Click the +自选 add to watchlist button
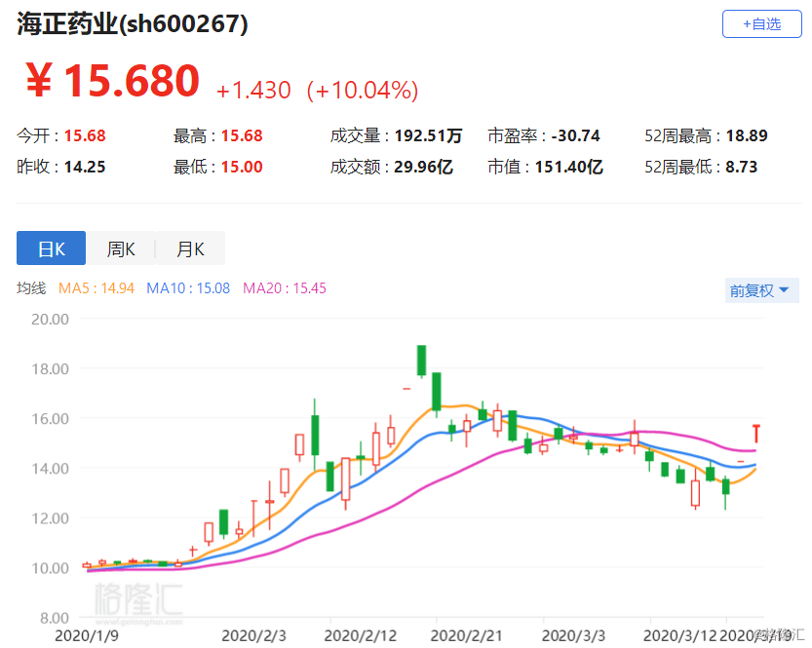This screenshot has height=648, width=812. 761,24
